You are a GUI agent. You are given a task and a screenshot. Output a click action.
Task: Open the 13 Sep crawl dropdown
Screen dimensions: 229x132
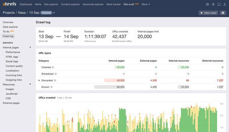tap(54, 13)
